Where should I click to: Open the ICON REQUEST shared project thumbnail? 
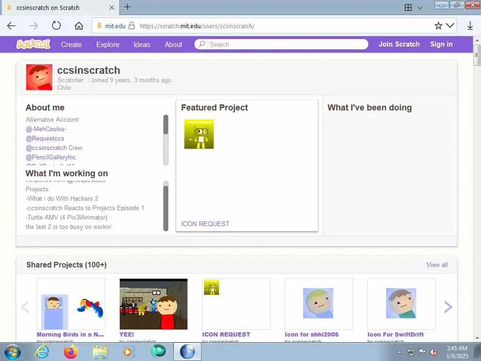236,304
